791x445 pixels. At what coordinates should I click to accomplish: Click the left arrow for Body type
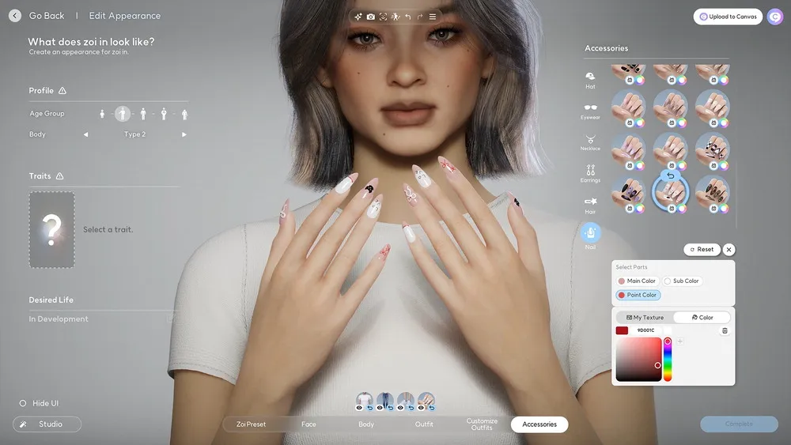[86, 134]
